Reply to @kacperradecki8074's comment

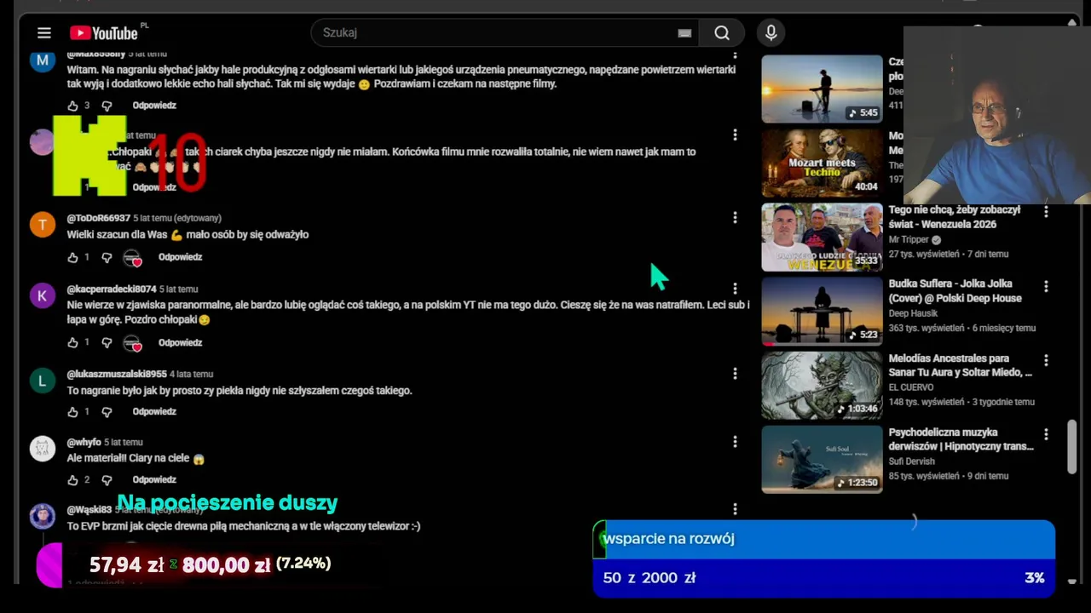[x=180, y=342]
